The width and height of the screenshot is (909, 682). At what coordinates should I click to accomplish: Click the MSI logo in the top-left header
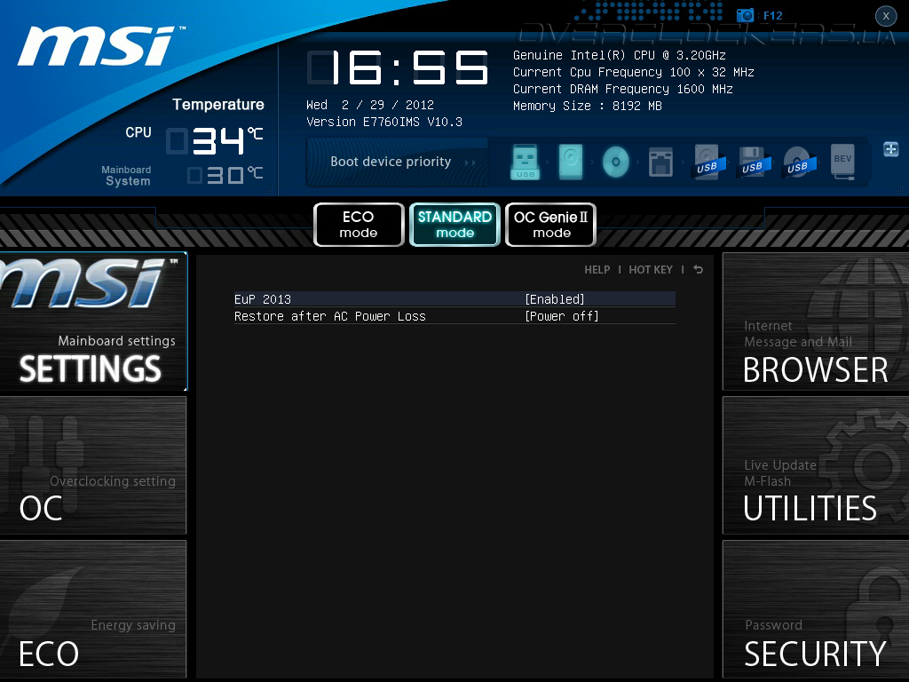101,46
